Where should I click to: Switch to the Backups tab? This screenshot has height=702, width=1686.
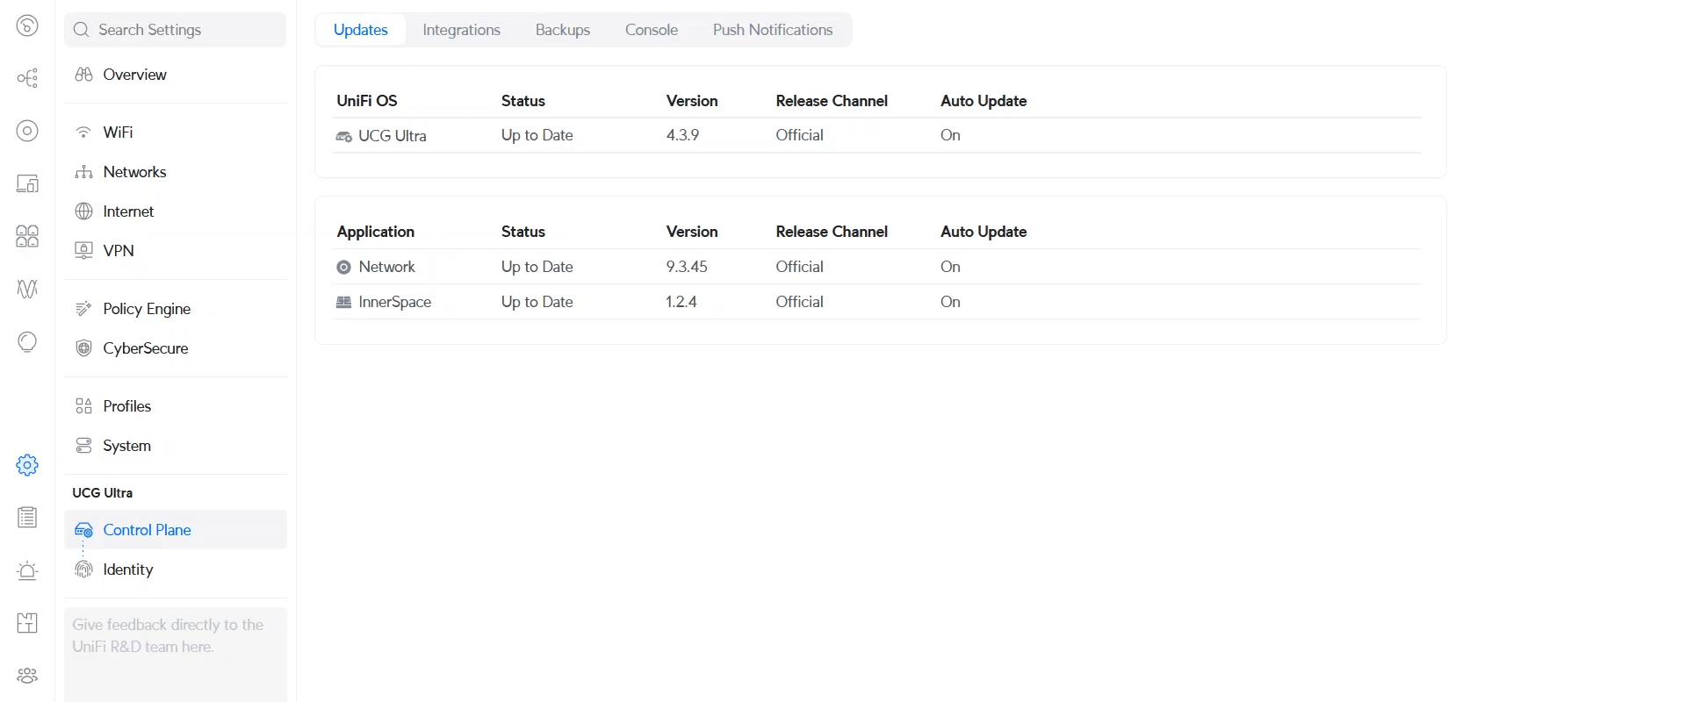tap(562, 30)
